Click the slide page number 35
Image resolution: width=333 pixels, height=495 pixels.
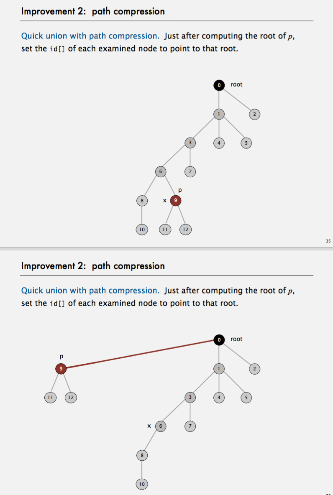327,241
